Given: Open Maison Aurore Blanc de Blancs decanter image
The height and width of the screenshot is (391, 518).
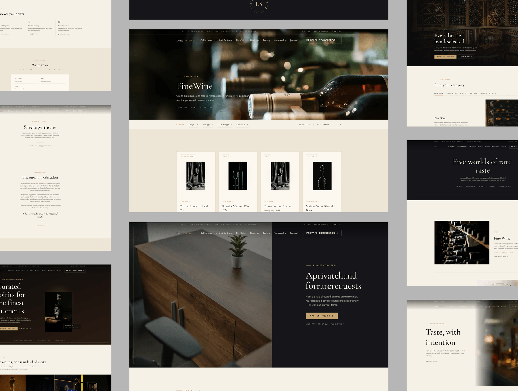Looking at the screenshot, I should pos(322,176).
